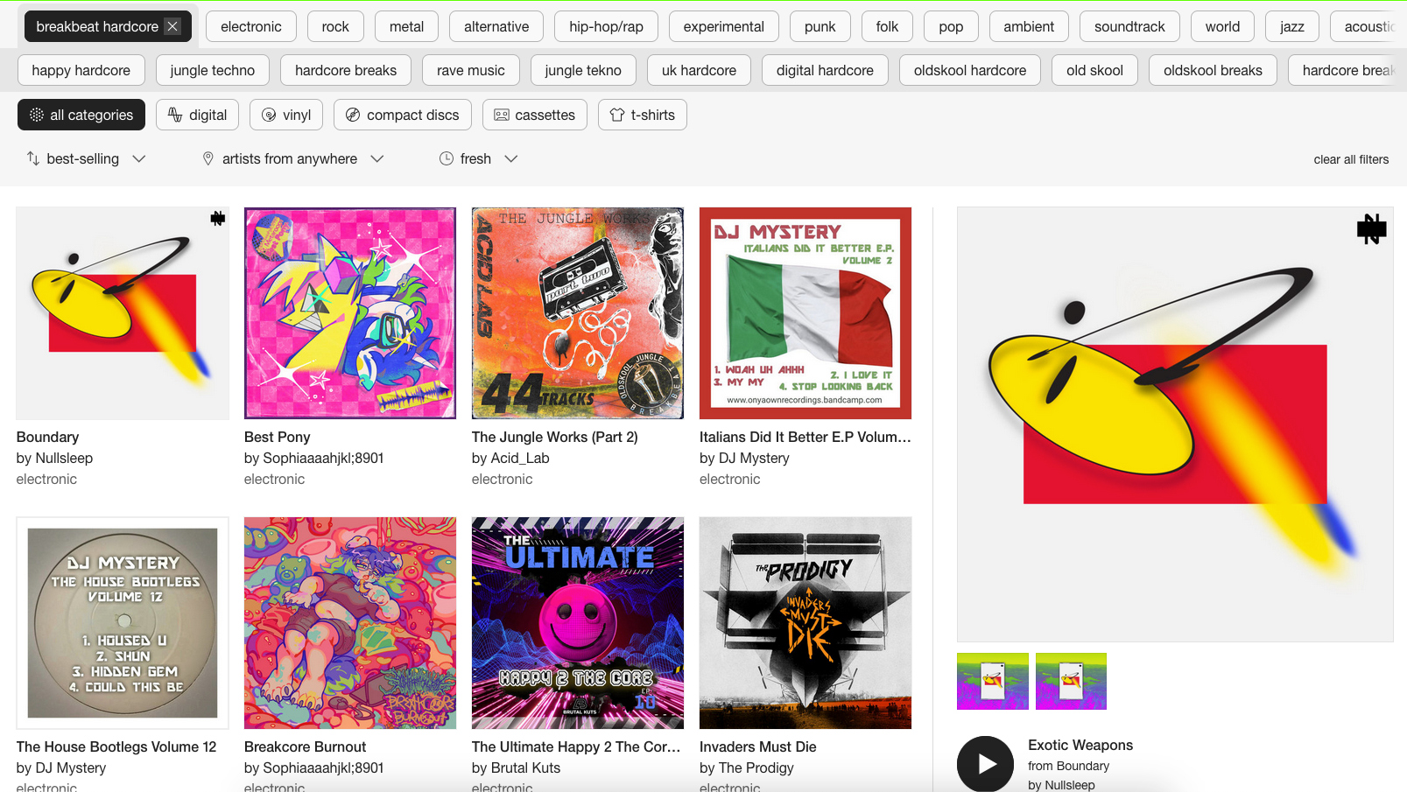Open artists from anywhere location dropdown
The width and height of the screenshot is (1407, 792).
coord(293,158)
